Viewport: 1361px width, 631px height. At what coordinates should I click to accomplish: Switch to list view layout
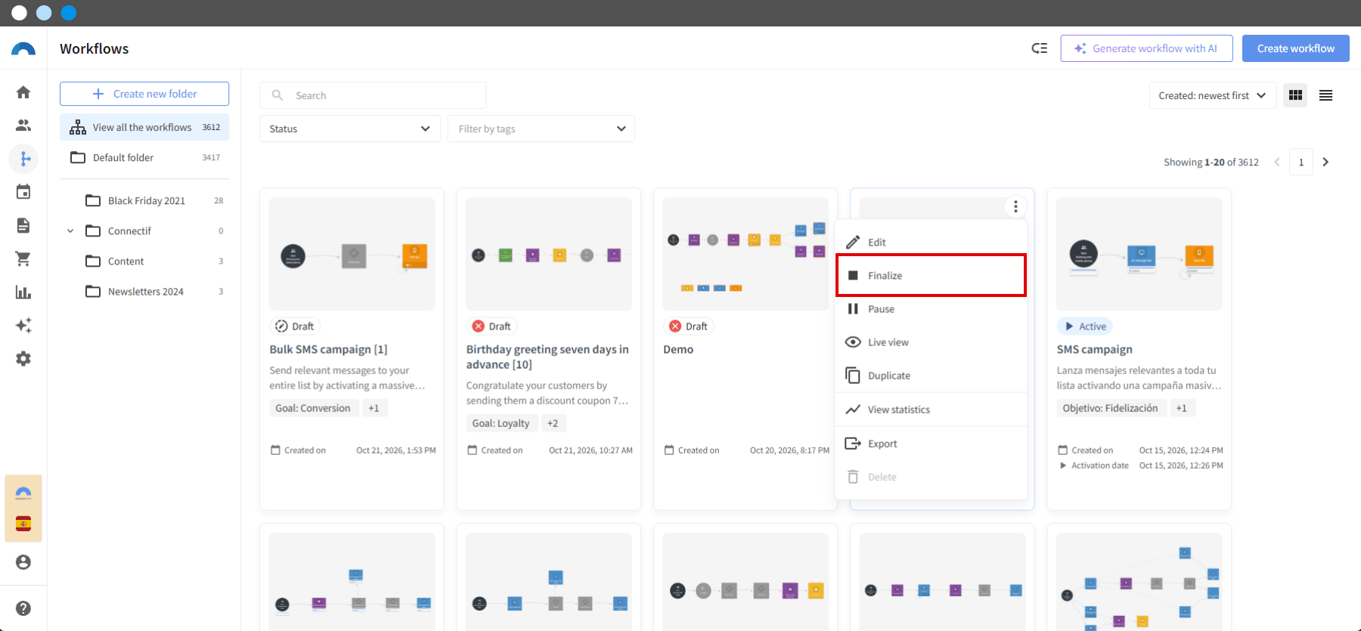1325,95
